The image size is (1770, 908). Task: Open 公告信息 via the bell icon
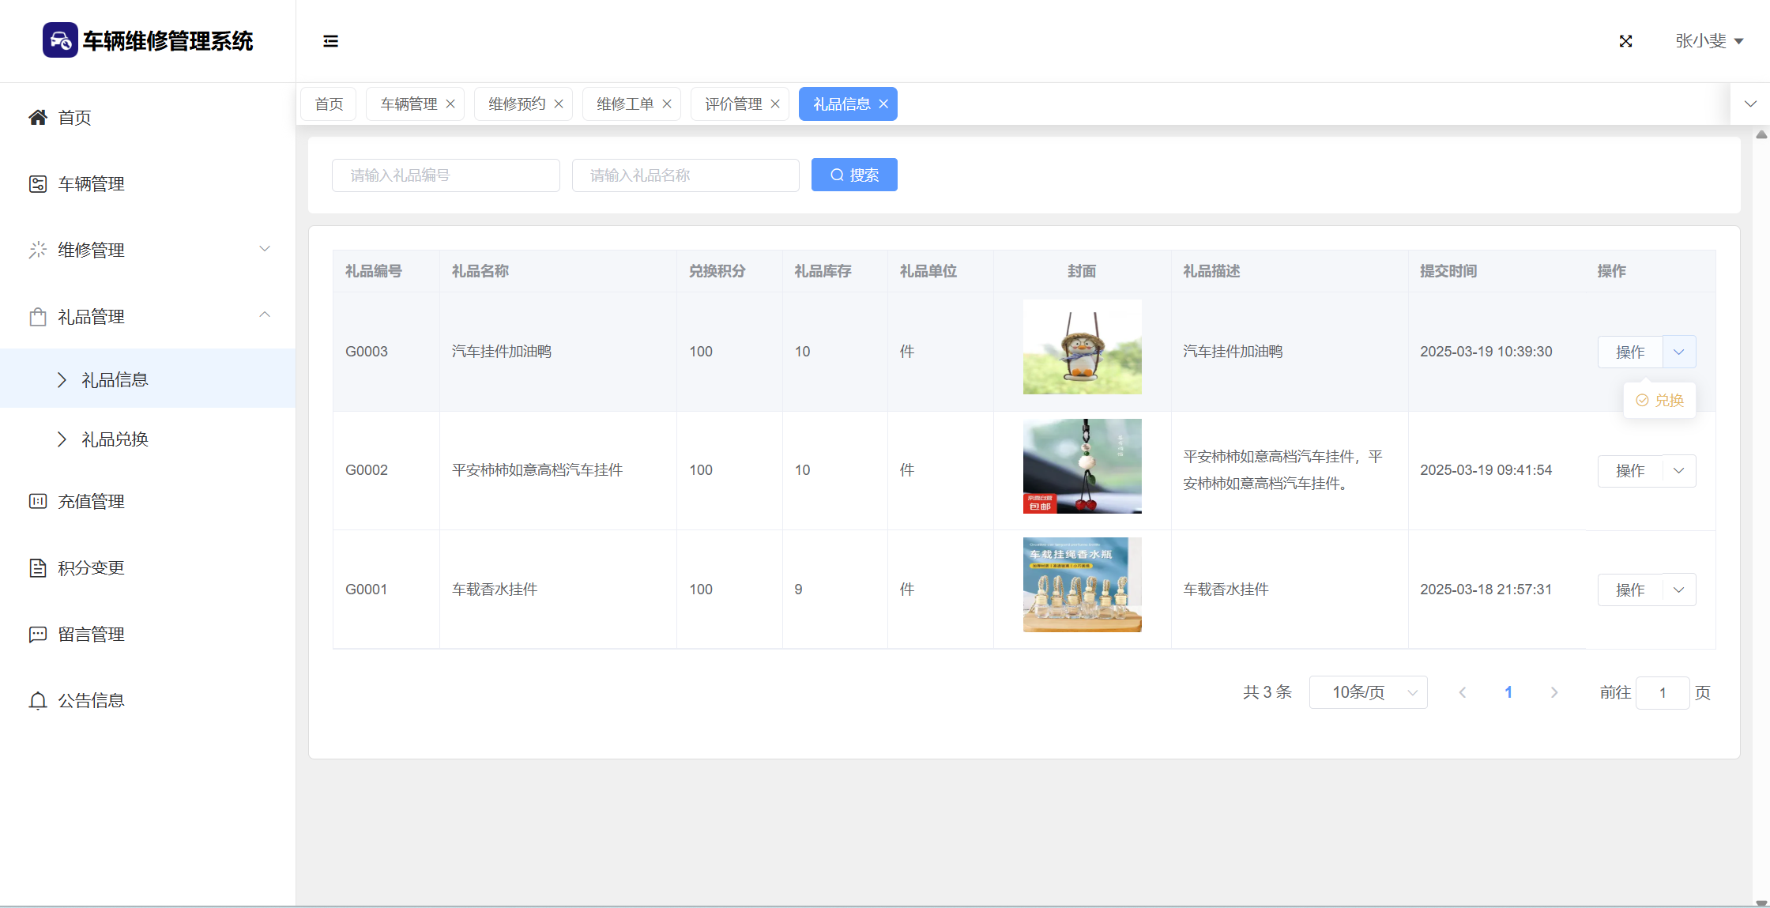point(37,701)
